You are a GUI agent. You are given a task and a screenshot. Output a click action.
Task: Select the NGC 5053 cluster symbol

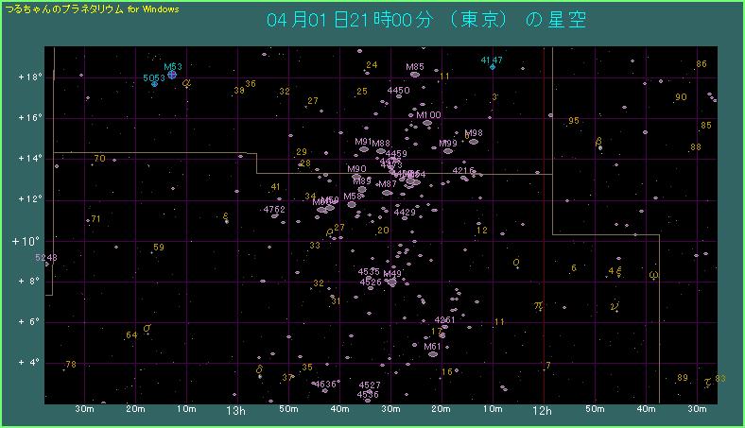(x=155, y=84)
